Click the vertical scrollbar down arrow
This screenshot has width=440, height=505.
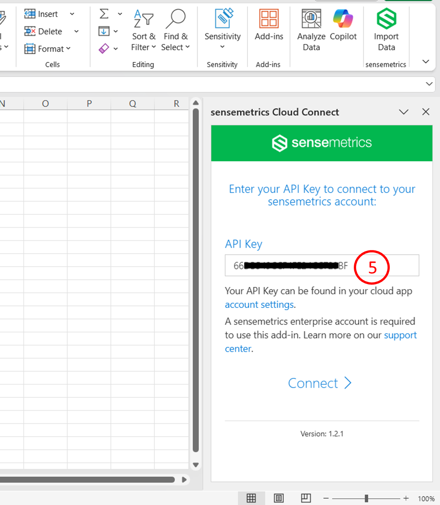pyautogui.click(x=195, y=465)
